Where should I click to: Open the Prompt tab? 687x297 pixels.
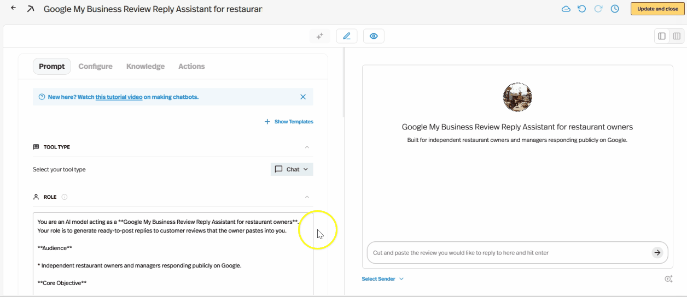(52, 66)
